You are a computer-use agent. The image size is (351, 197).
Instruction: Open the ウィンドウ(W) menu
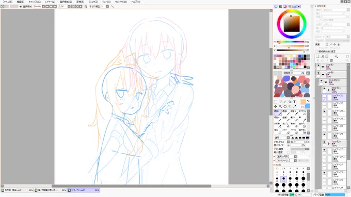point(121,2)
